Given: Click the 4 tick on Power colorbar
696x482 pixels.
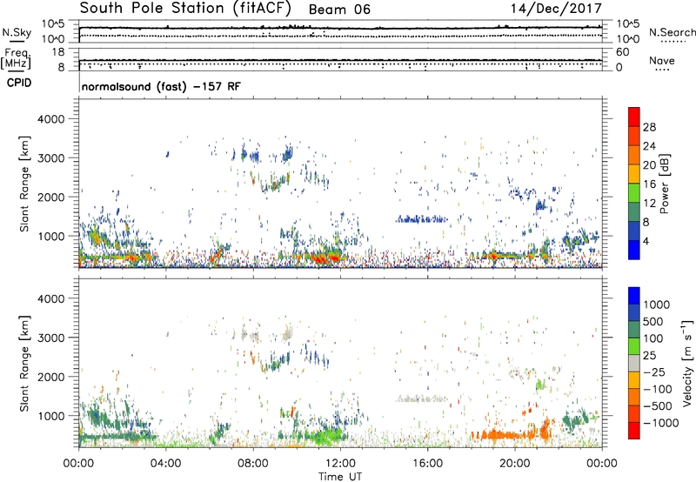Looking at the screenshot, I should coord(646,242).
